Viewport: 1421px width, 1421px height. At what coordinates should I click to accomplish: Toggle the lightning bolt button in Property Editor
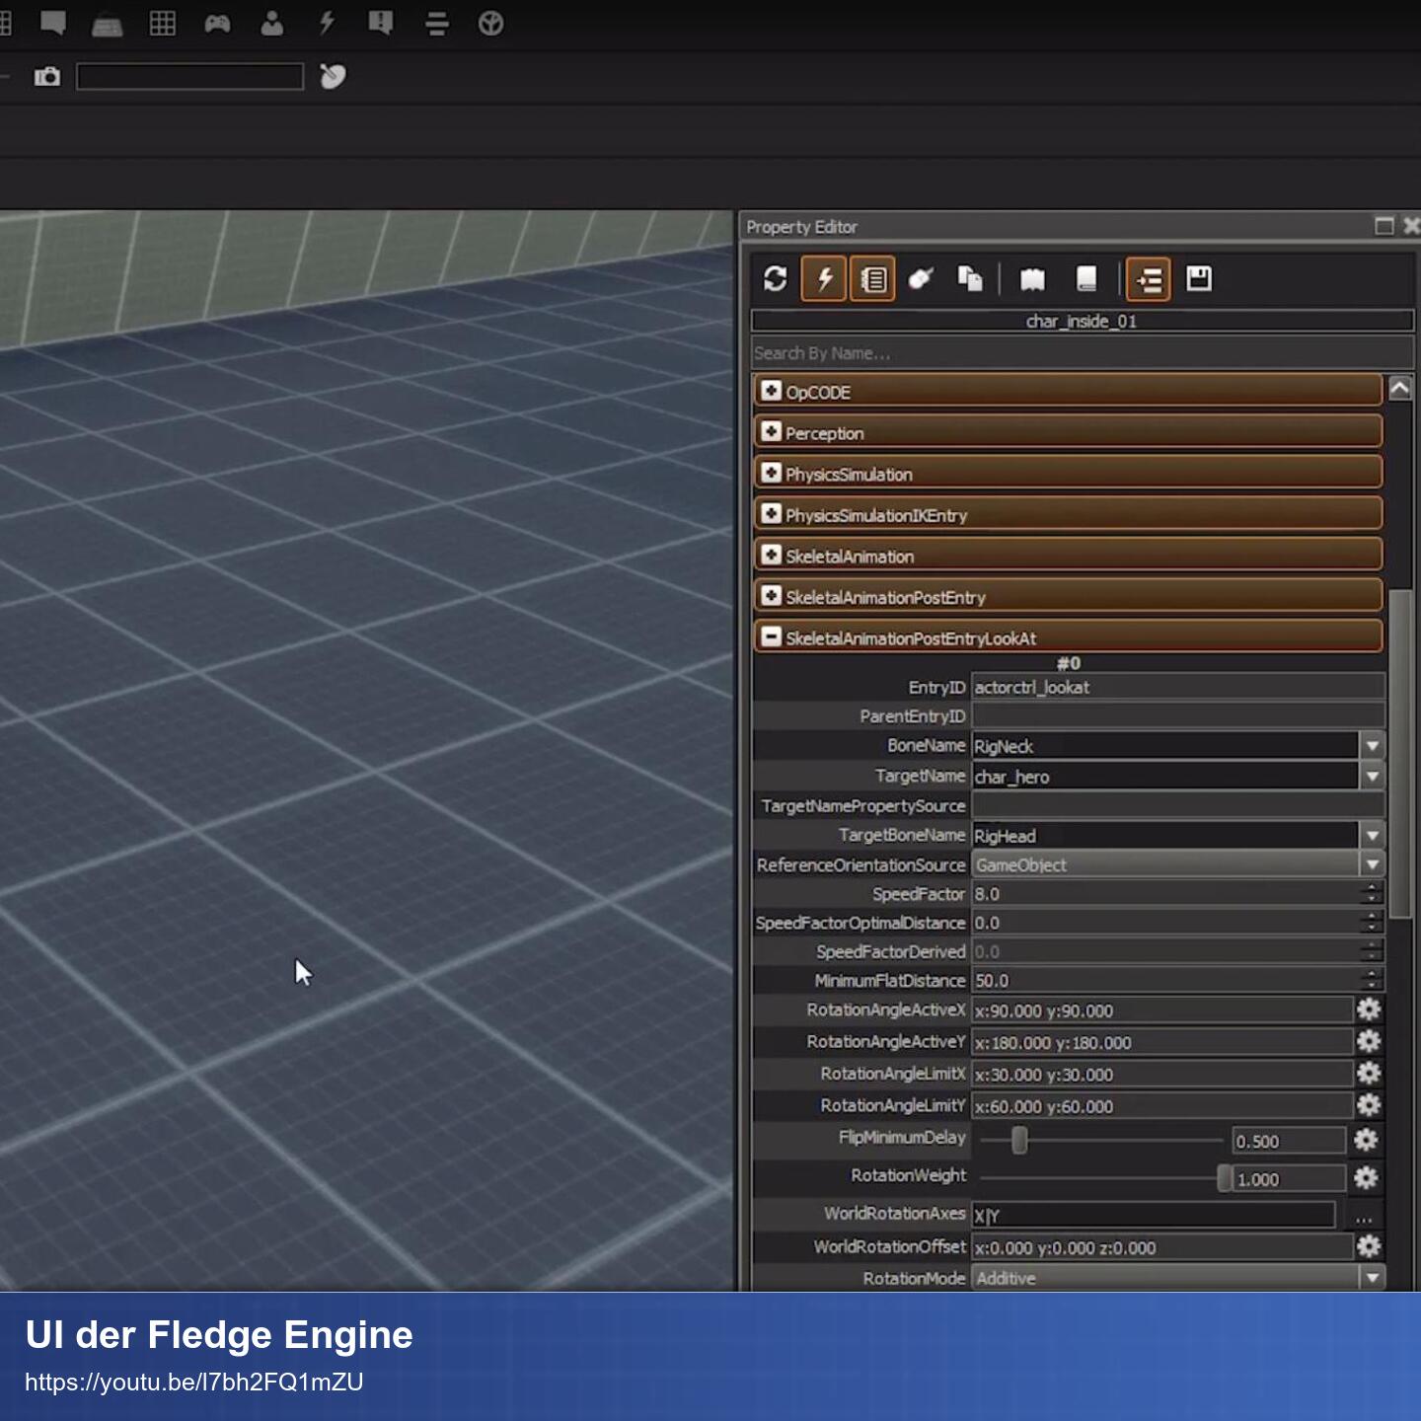[824, 279]
